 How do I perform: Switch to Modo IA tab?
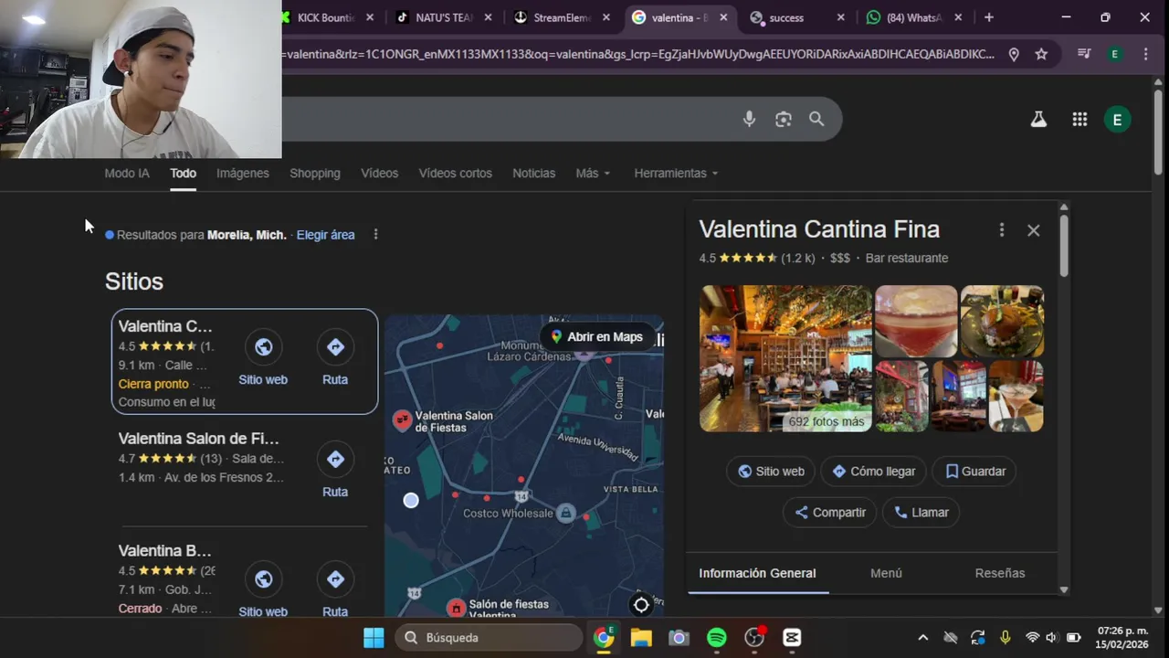(127, 173)
